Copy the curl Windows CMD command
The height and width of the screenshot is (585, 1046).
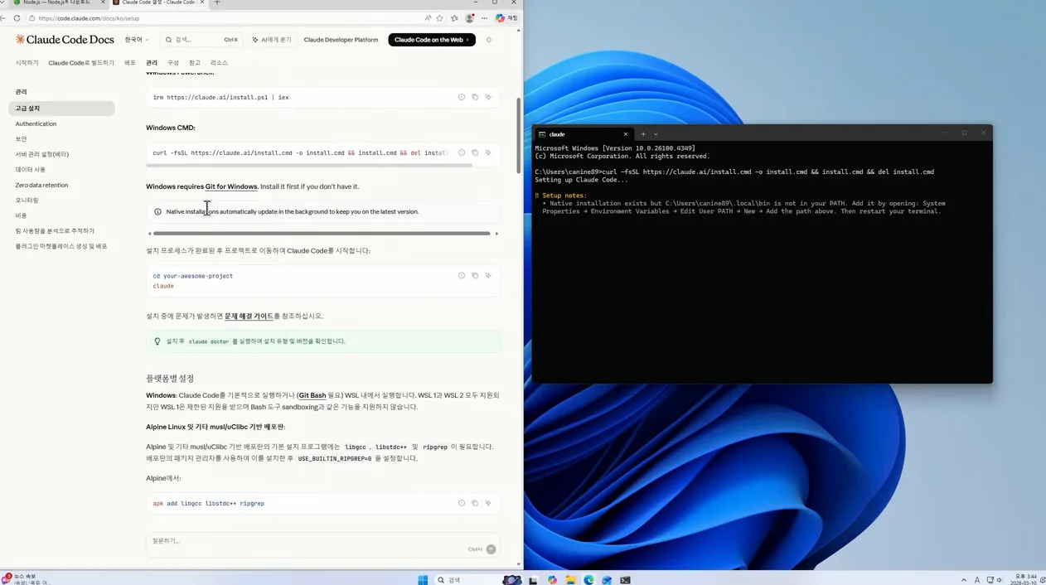tap(475, 152)
